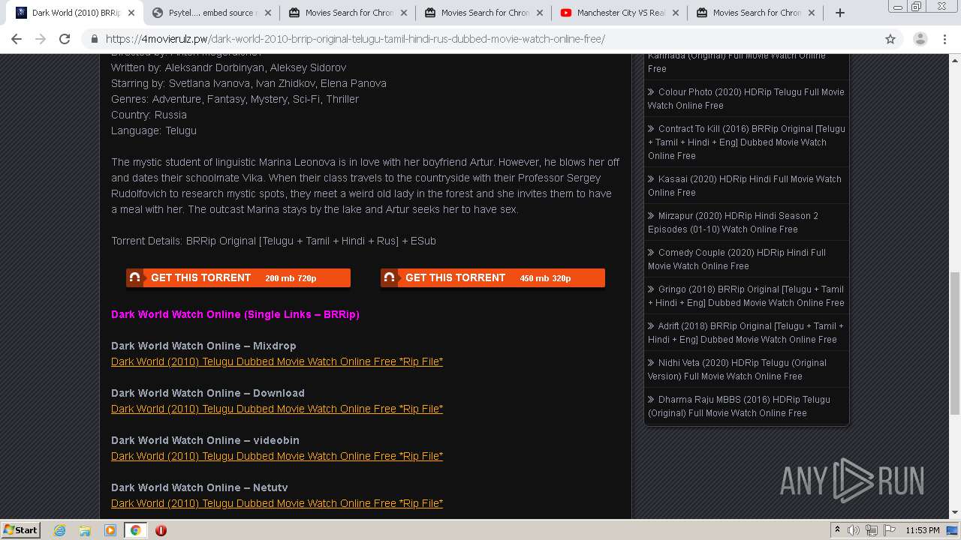This screenshot has width=961, height=540.
Task: Select the Dark World (2010) BRRip tab
Action: click(75, 13)
